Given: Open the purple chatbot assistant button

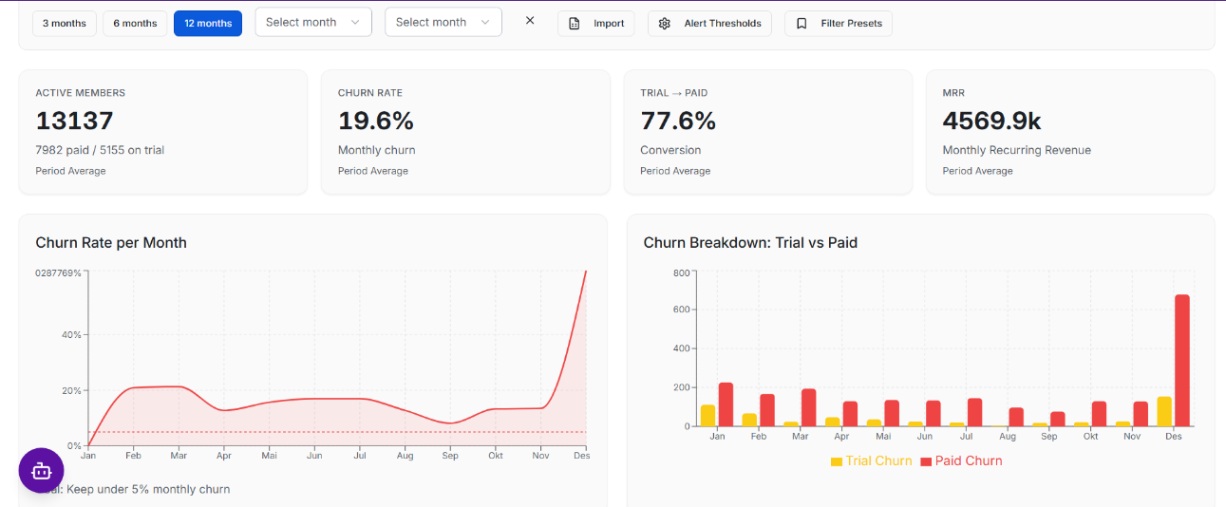Looking at the screenshot, I should [42, 471].
